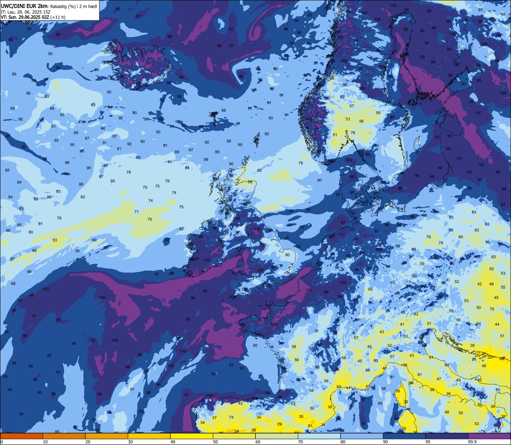This screenshot has width=511, height=445.
Task: Click the dark blue 90–95 legend swatch
Action: tap(404, 436)
